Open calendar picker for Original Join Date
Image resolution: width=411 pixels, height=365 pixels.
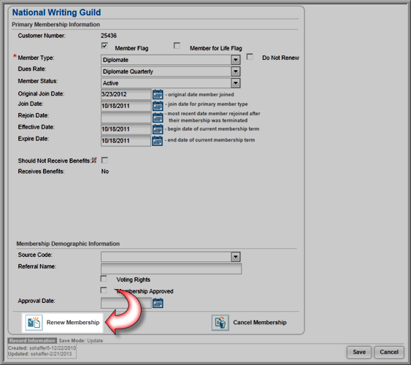[158, 94]
